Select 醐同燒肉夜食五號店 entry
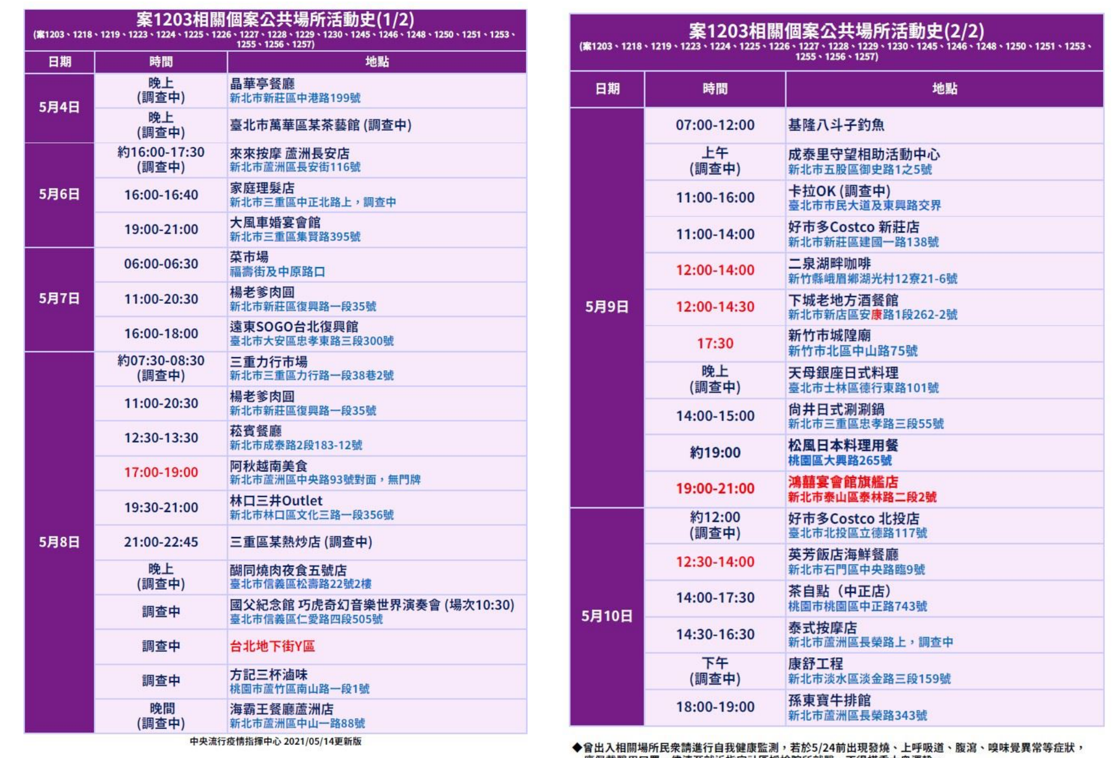 point(288,570)
